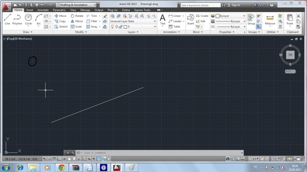Select the Polyline tool
Viewport: 307px width, 172px height.
click(17, 19)
